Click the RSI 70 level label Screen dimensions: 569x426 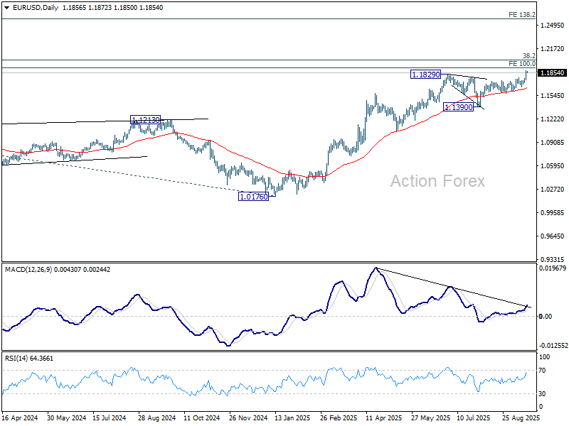click(x=542, y=371)
